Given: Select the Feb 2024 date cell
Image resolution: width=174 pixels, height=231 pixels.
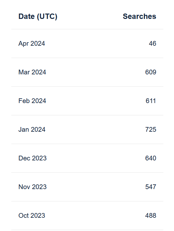Looking at the screenshot, I should pos(32,101).
